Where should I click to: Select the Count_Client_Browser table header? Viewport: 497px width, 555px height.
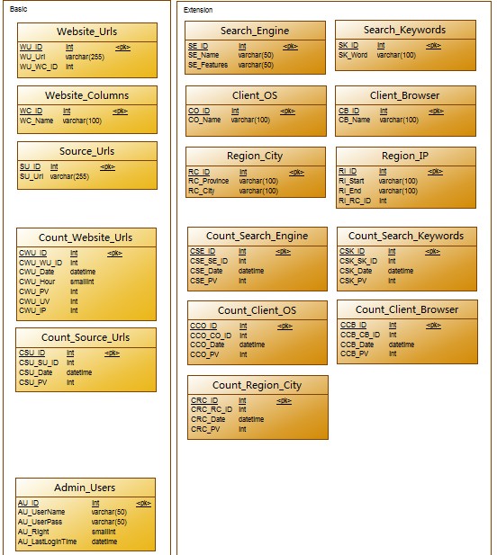[x=407, y=309]
